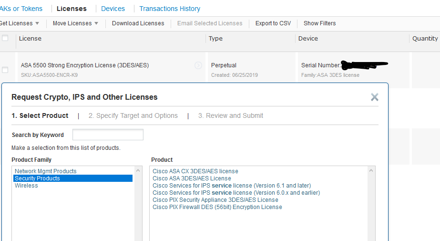
Task: Choose Wireless in Product Family list
Action: click(26, 186)
